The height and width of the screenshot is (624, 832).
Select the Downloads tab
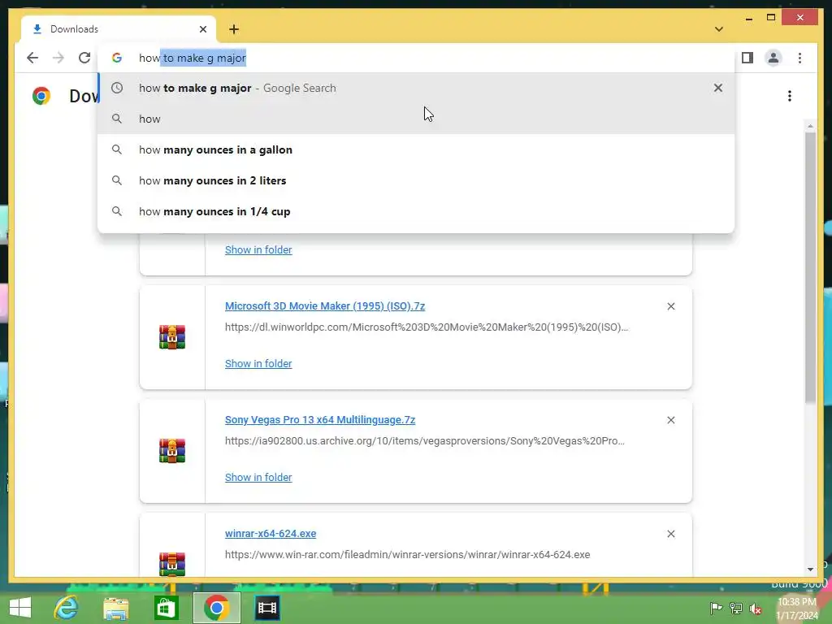pos(119,29)
